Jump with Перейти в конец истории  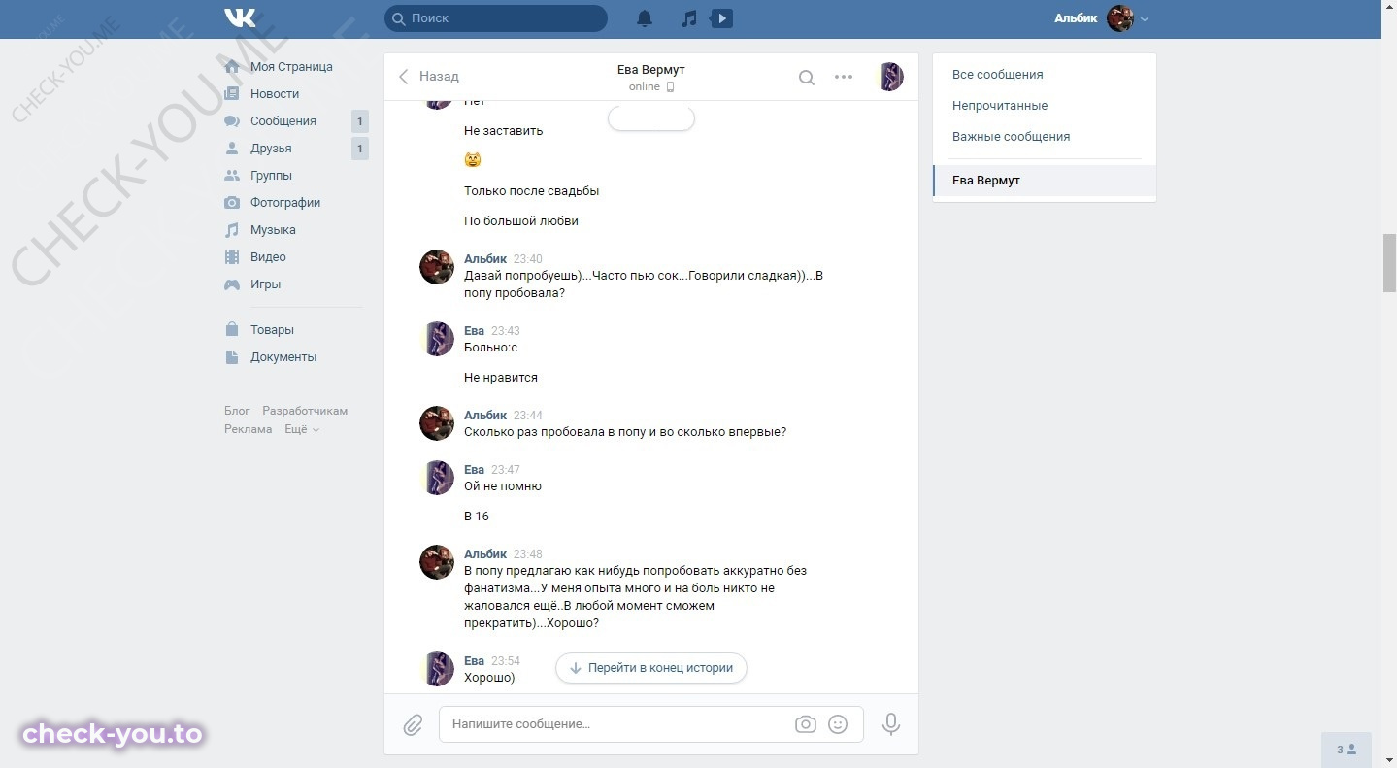[651, 668]
